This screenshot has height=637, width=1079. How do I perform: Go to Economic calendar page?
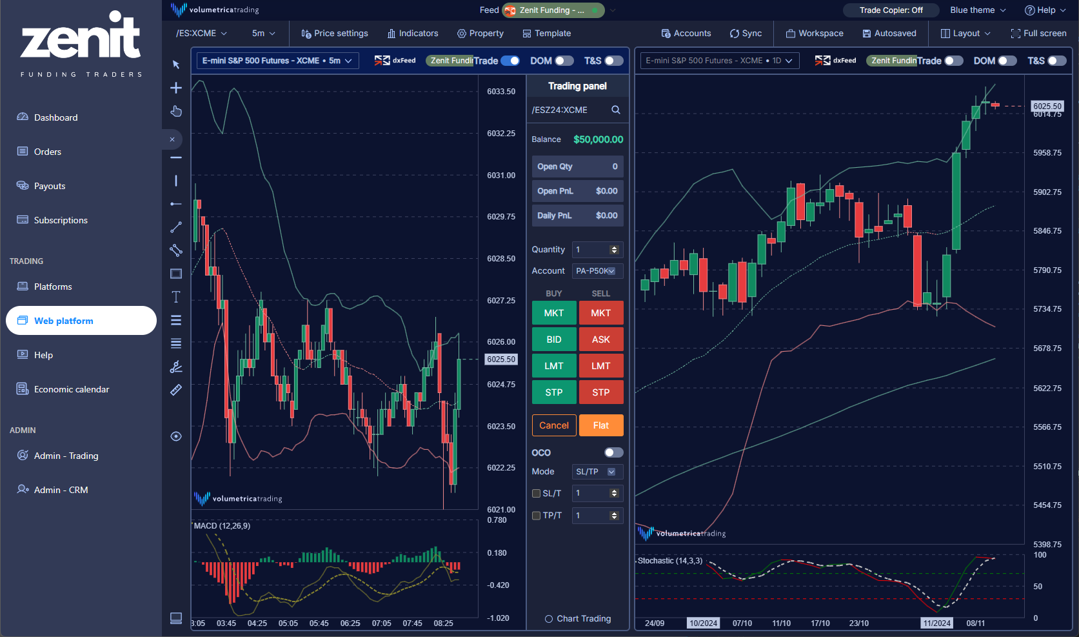(x=72, y=389)
